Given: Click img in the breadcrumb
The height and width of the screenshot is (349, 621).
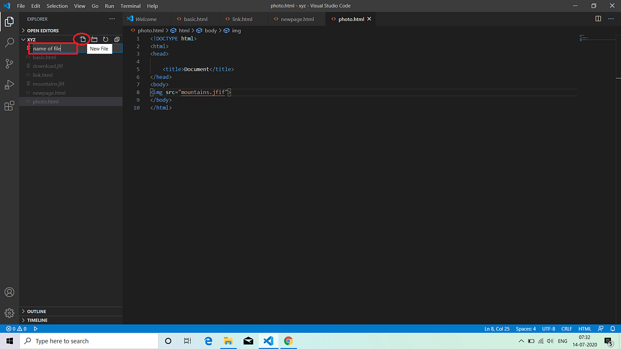Looking at the screenshot, I should tap(236, 30).
